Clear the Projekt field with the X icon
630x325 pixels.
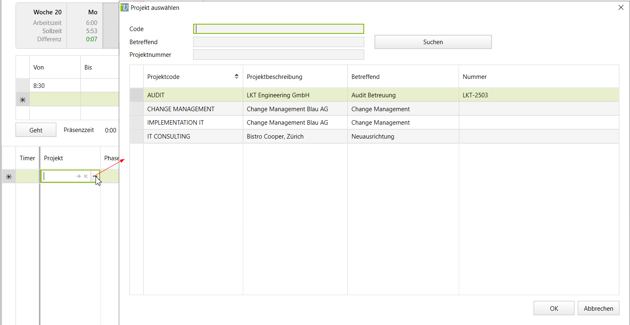[86, 176]
